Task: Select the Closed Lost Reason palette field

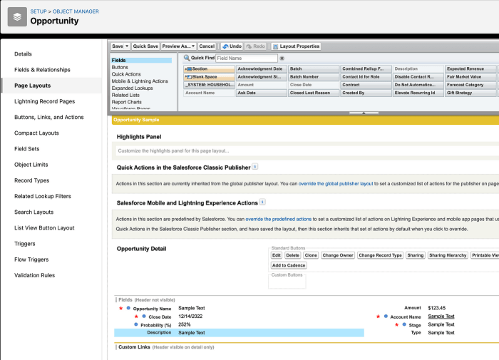Action: click(x=314, y=93)
